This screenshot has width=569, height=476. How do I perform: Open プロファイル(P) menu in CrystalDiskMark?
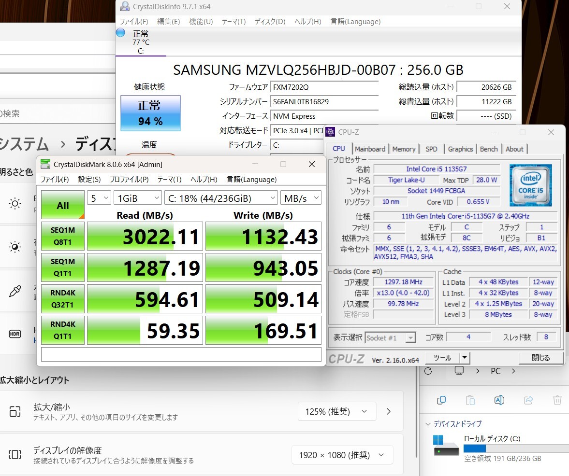click(x=129, y=179)
